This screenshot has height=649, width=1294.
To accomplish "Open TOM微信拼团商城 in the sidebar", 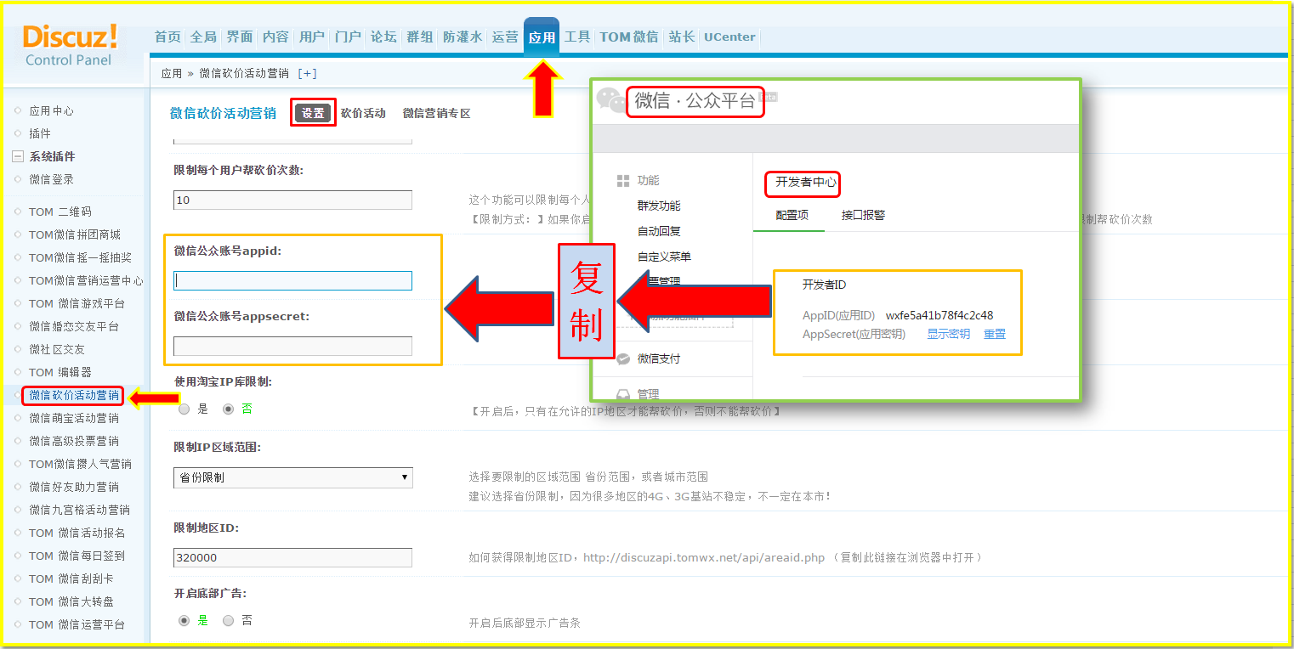I will tap(75, 234).
